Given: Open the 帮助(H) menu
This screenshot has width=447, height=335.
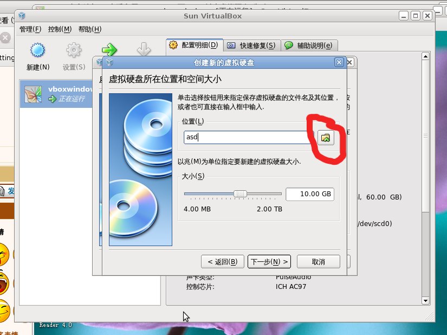Looking at the screenshot, I should click(x=90, y=29).
